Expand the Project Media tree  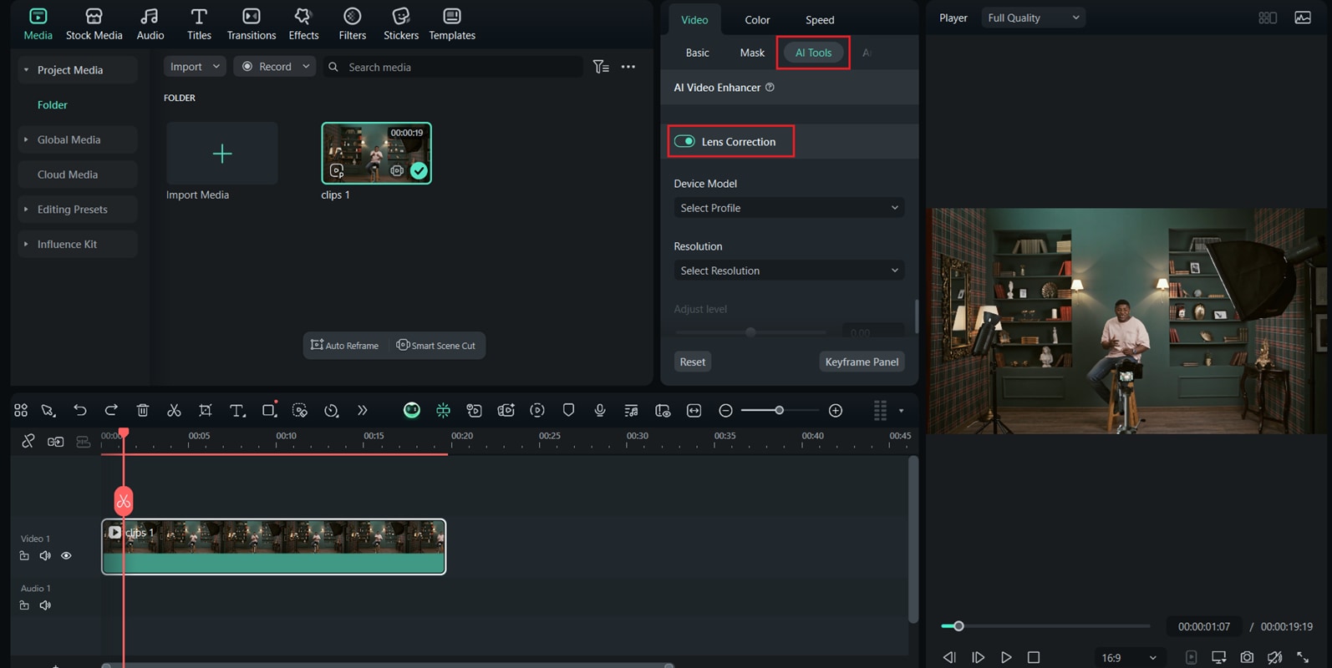click(26, 70)
